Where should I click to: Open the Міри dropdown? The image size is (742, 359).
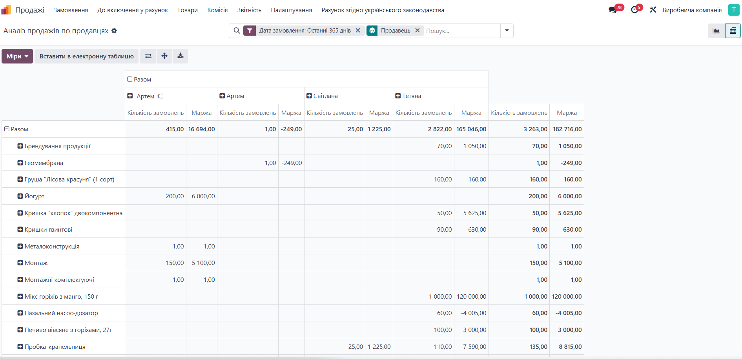(x=17, y=56)
